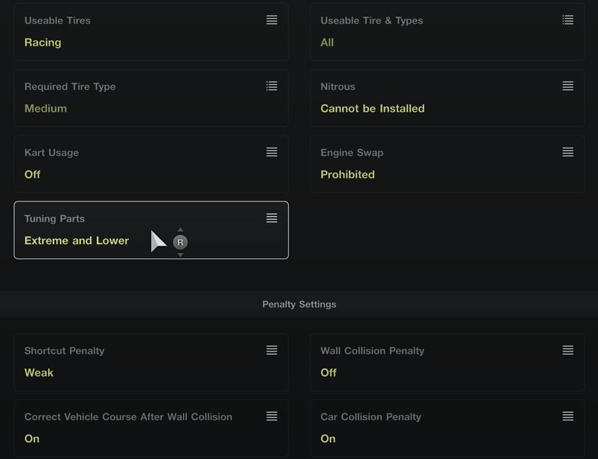Click list icon beside Required Tire Type
This screenshot has width=598, height=459.
click(272, 86)
